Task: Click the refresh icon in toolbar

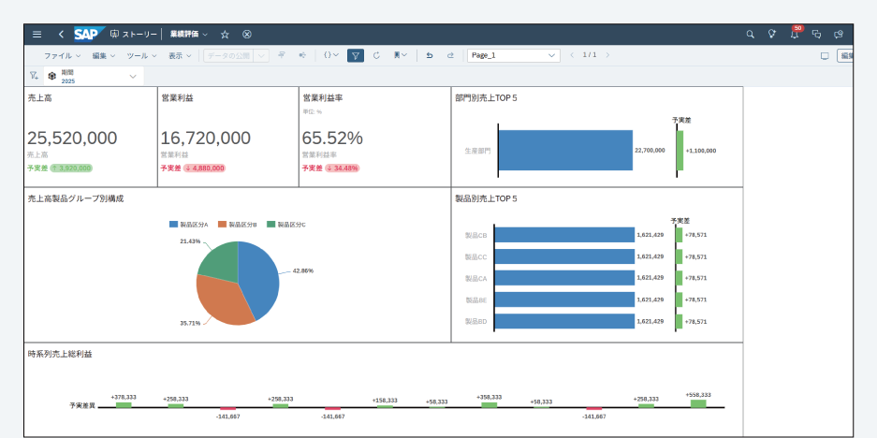Action: pos(376,55)
